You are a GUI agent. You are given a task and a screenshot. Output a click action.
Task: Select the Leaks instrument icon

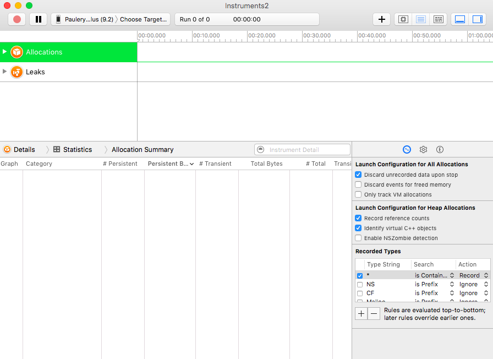tap(17, 72)
